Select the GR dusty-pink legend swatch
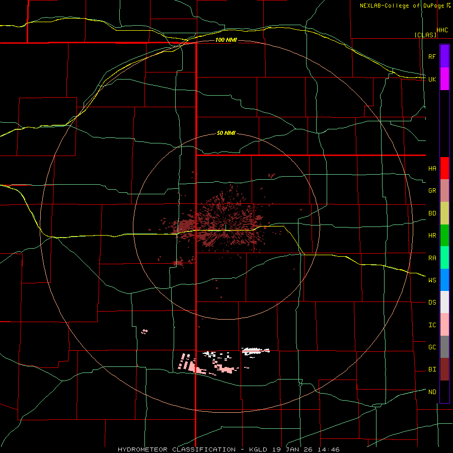Screen dimensions: 453x453 click(x=444, y=191)
